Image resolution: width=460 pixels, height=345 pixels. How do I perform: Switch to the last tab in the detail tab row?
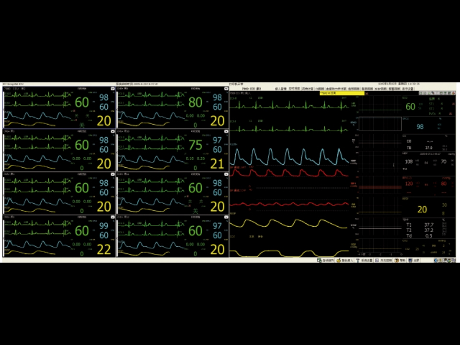(x=408, y=89)
